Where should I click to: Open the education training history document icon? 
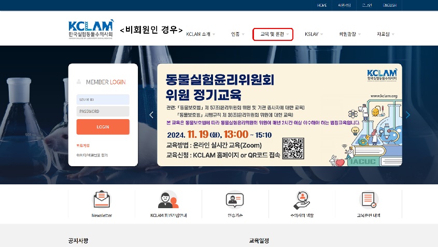(369, 199)
